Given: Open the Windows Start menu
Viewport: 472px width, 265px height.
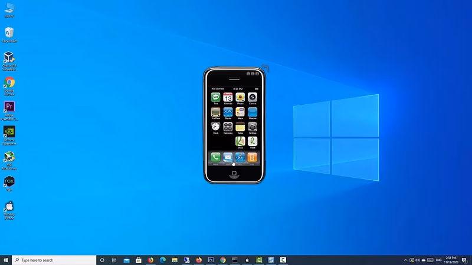Looking at the screenshot, I should pyautogui.click(x=6, y=260).
